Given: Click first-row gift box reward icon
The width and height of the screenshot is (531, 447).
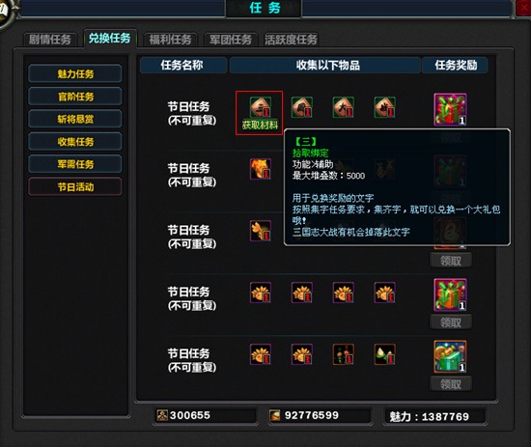Looking at the screenshot, I should coord(450,109).
